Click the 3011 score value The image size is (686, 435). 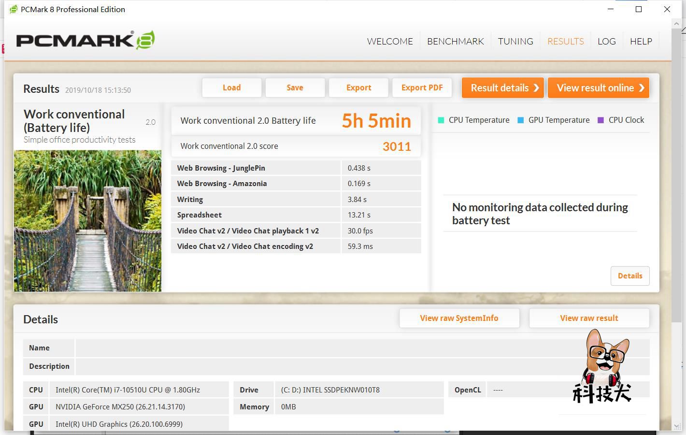click(x=397, y=146)
